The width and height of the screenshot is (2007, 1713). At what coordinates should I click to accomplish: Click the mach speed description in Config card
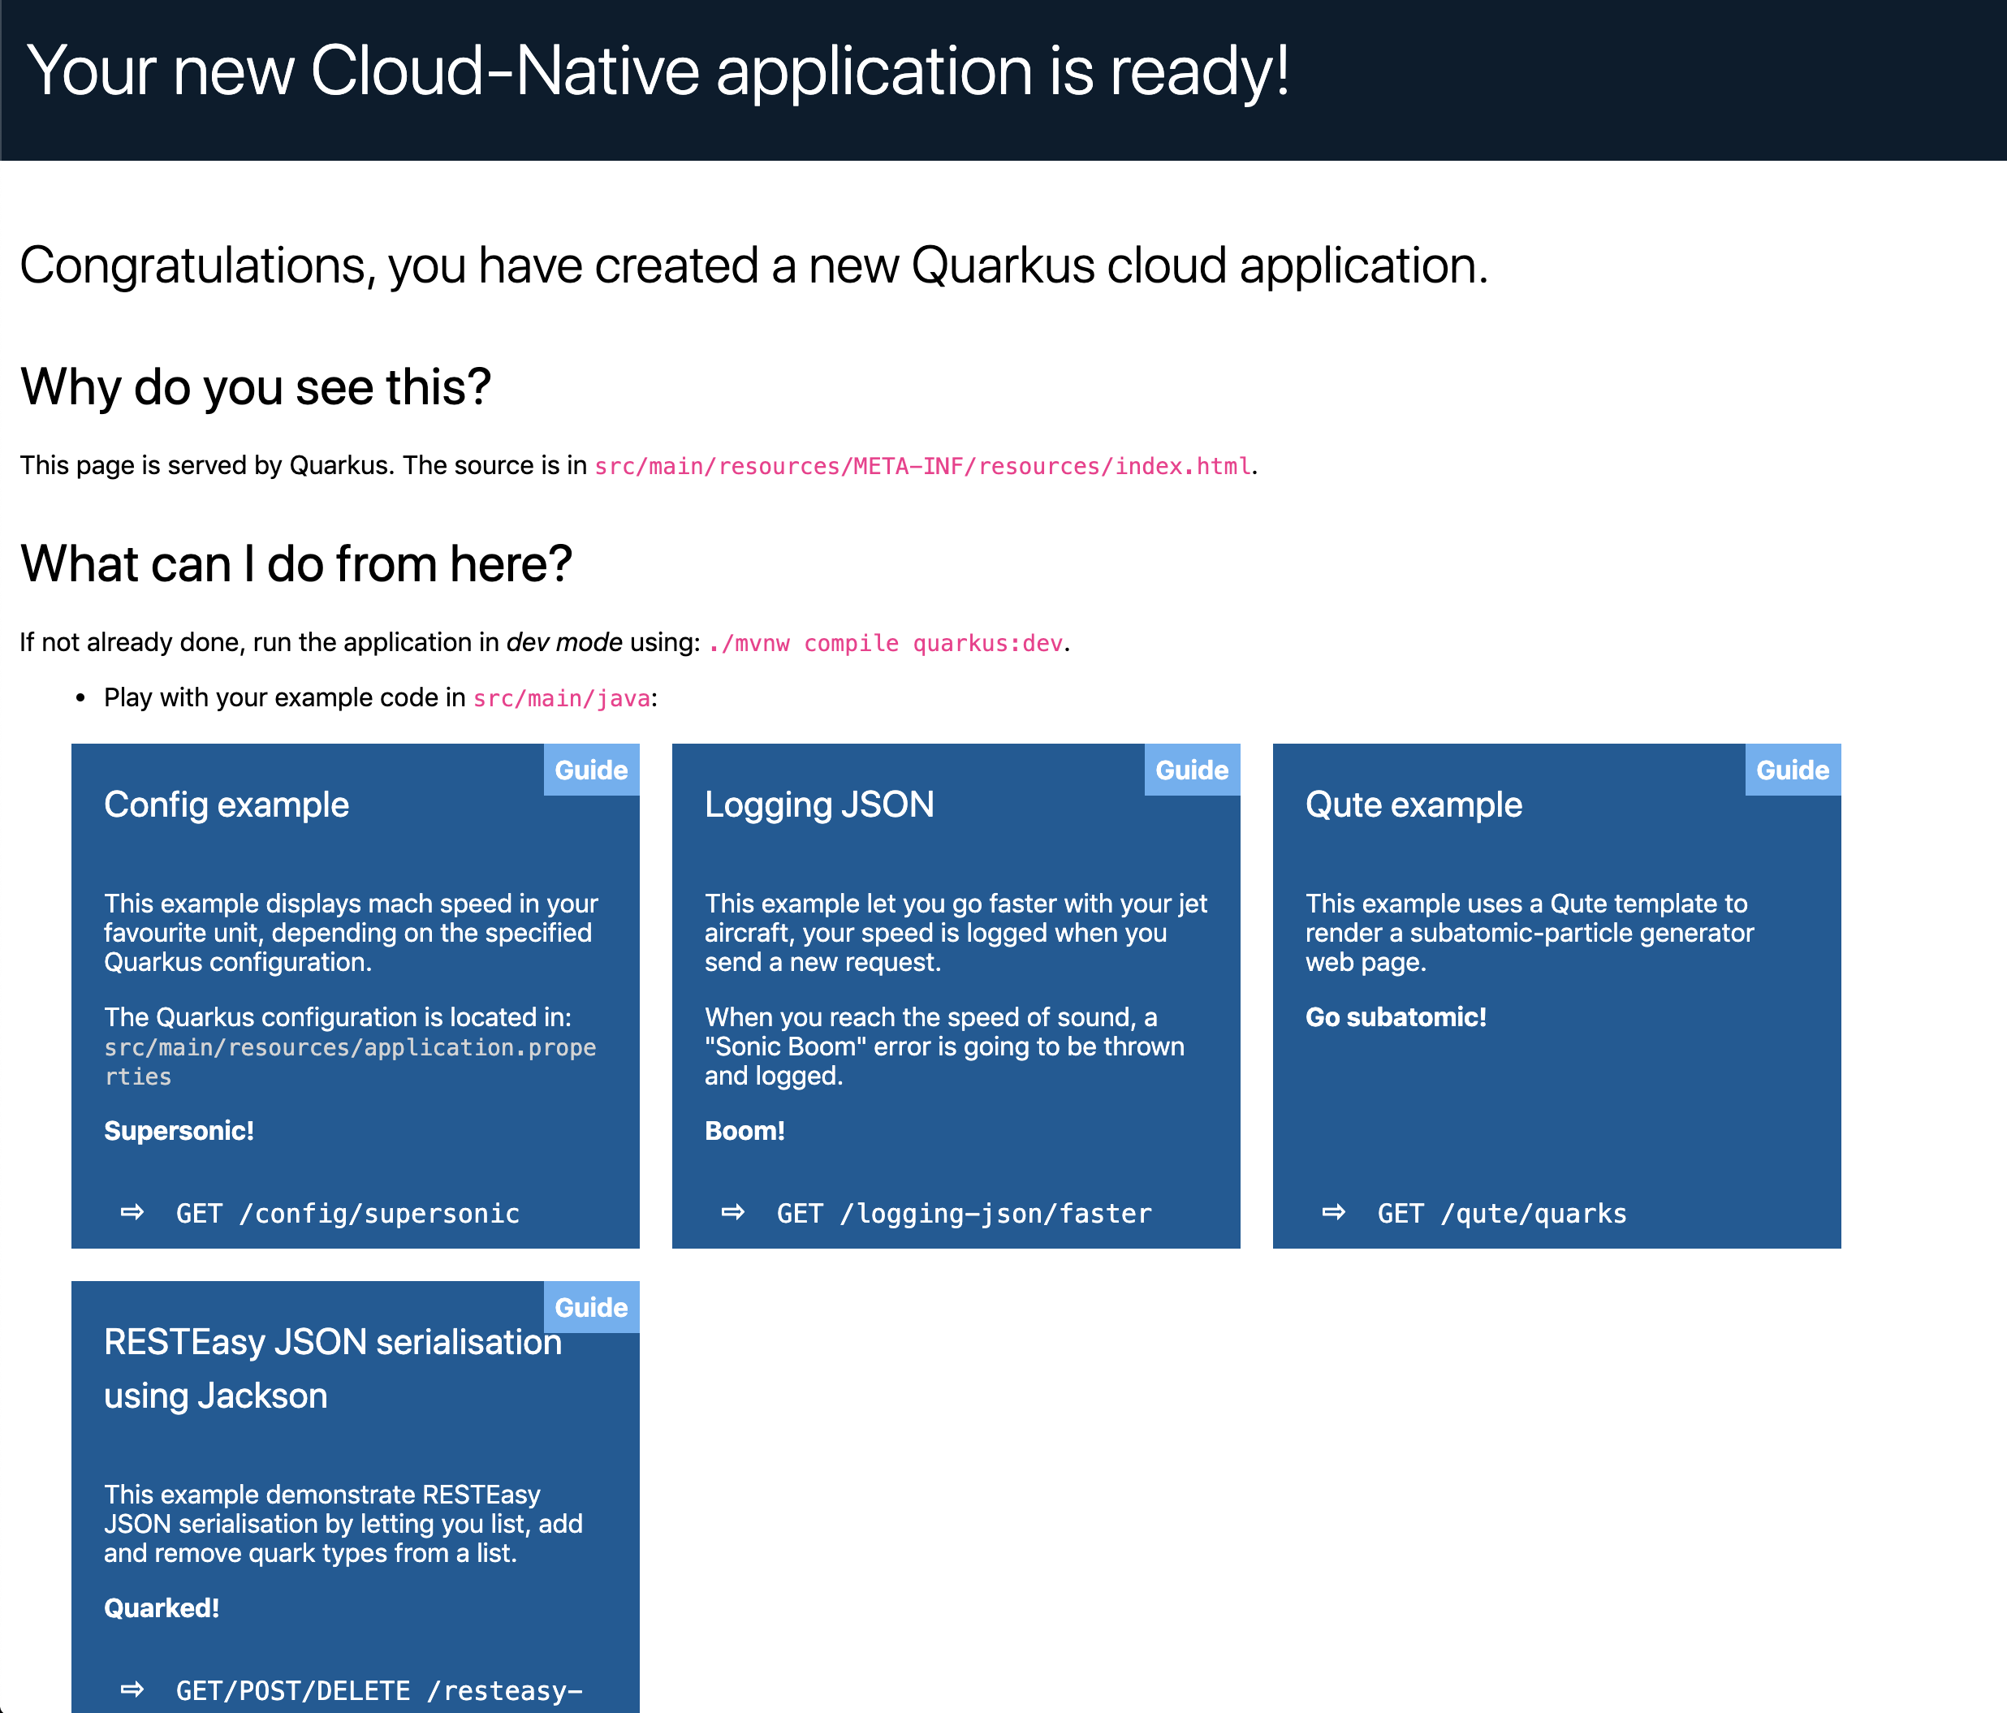click(351, 933)
